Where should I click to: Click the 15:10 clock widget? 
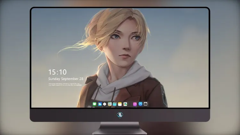click(x=57, y=72)
